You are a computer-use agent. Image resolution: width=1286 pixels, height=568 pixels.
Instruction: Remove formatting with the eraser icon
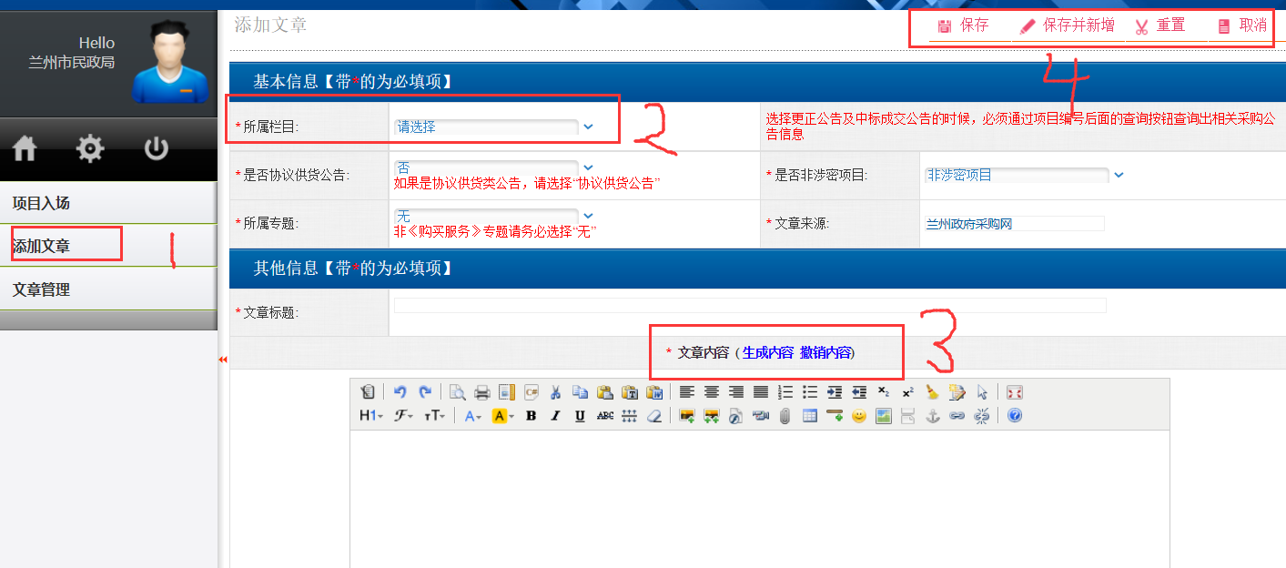(654, 416)
